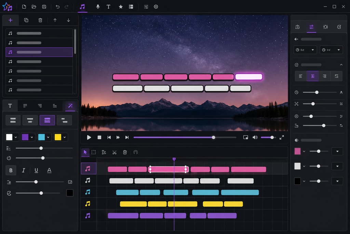Image resolution: width=350 pixels, height=234 pixels.
Task: Toggle italic text formatting
Action: [x=24, y=171]
